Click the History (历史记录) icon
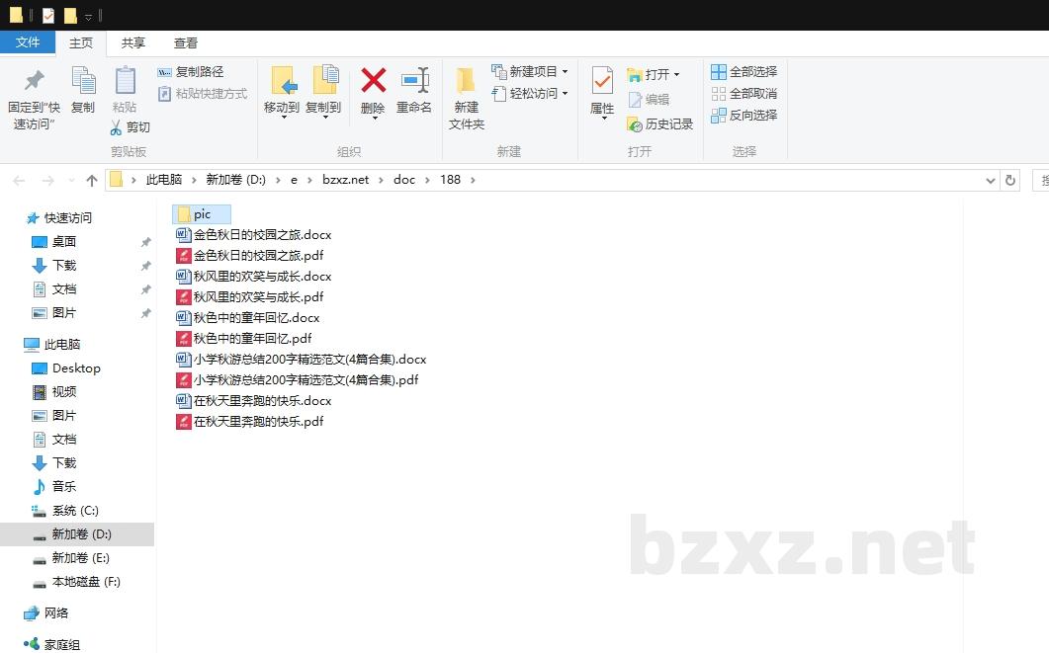The width and height of the screenshot is (1049, 653). pos(635,124)
